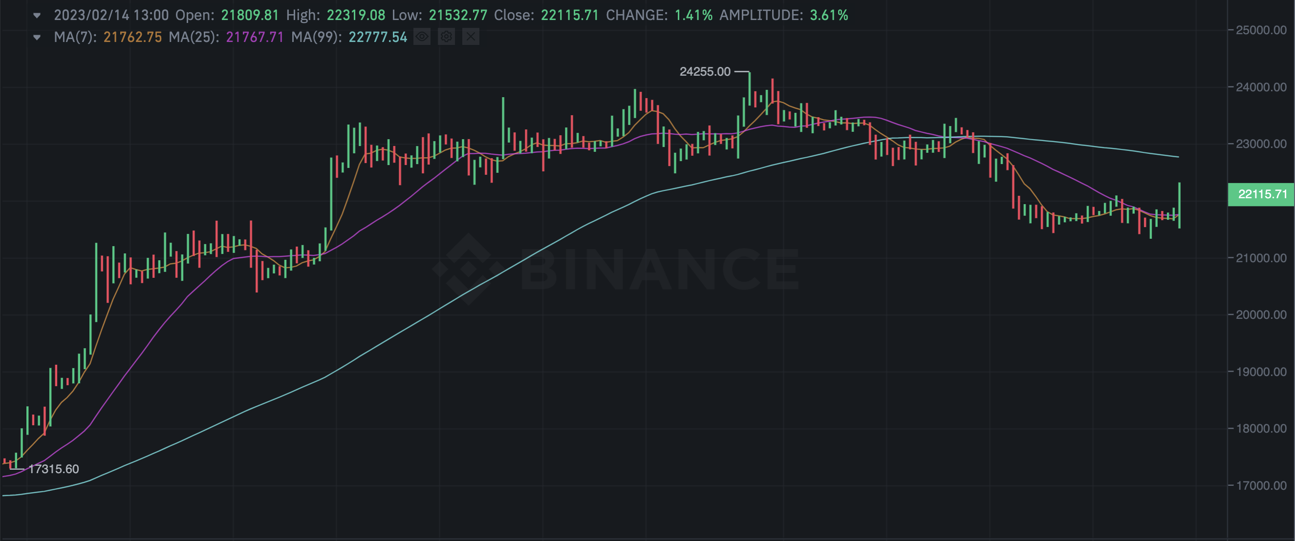Click the high marker label 24255.00

pyautogui.click(x=705, y=72)
